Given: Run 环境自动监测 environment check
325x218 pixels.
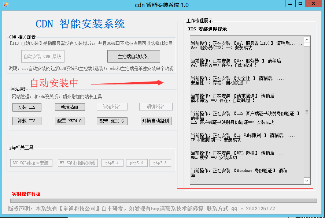Looking at the screenshot, I should (156, 121).
